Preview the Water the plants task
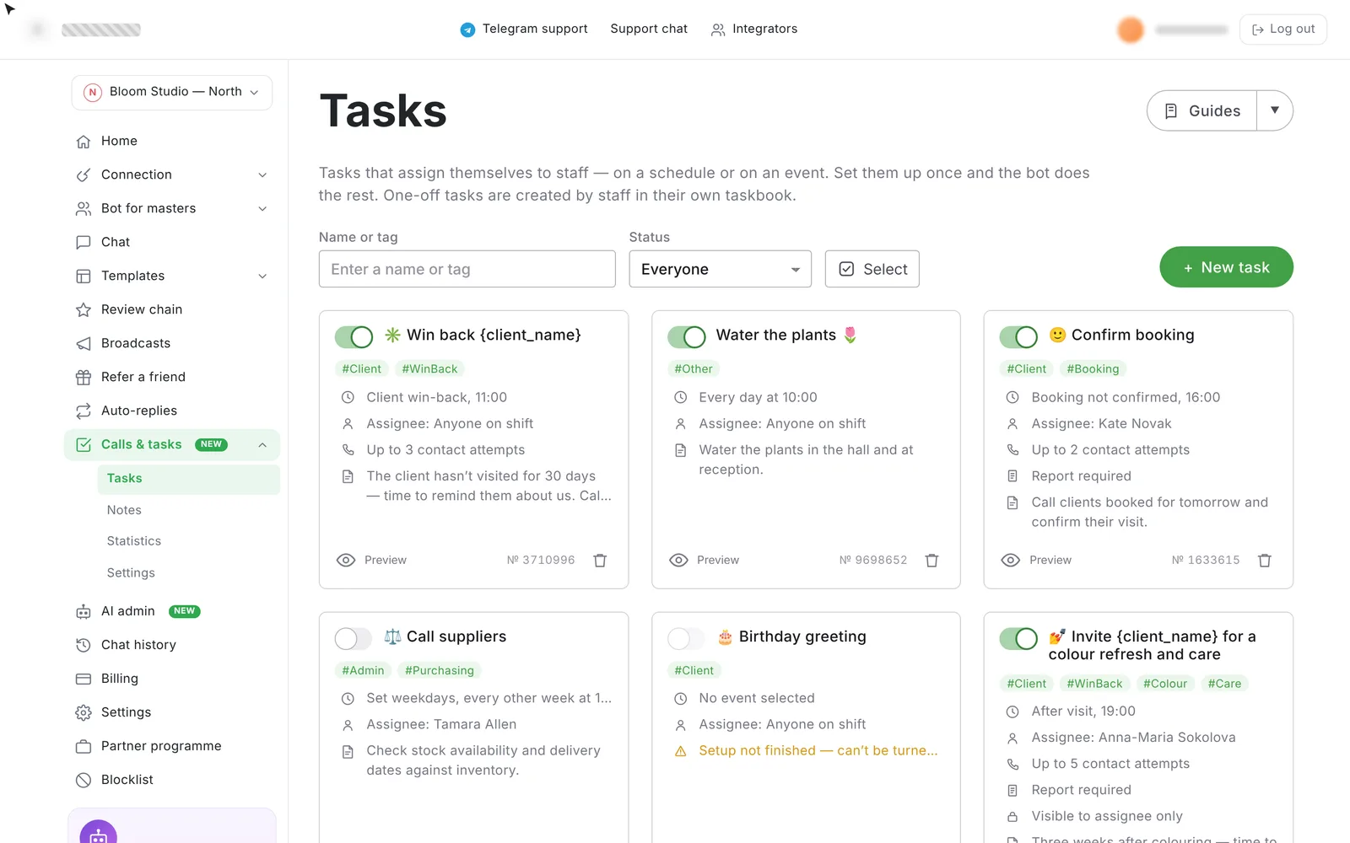Image resolution: width=1350 pixels, height=843 pixels. 705,561
